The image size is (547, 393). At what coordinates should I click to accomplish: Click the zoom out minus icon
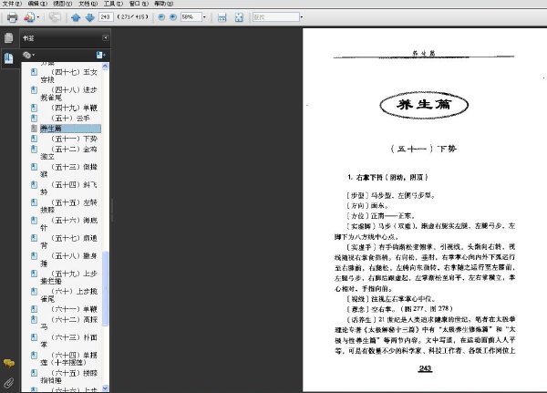click(161, 16)
